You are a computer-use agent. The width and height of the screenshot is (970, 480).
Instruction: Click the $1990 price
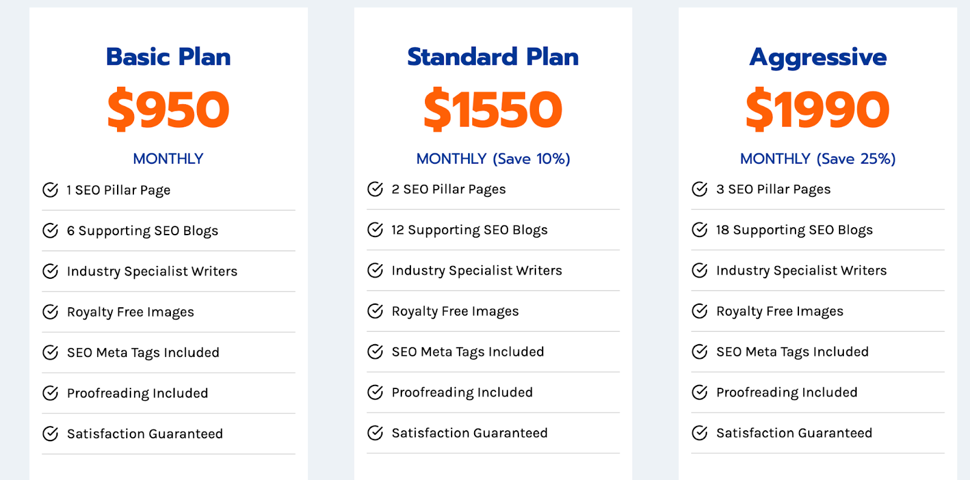(818, 110)
